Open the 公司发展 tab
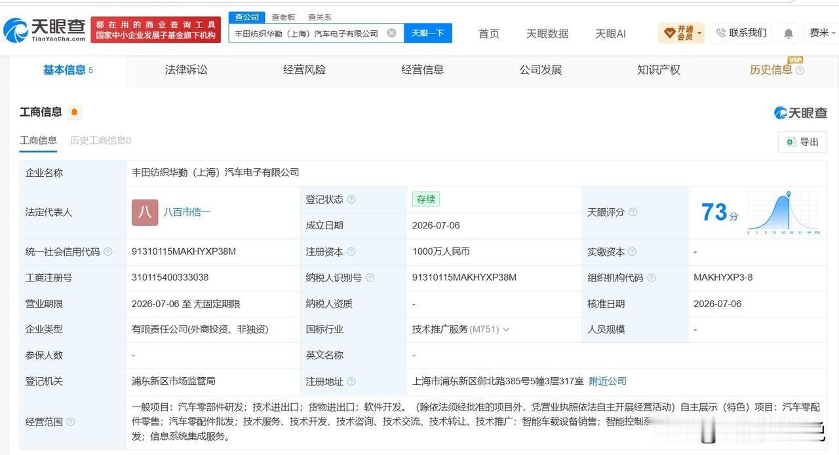 click(x=541, y=70)
